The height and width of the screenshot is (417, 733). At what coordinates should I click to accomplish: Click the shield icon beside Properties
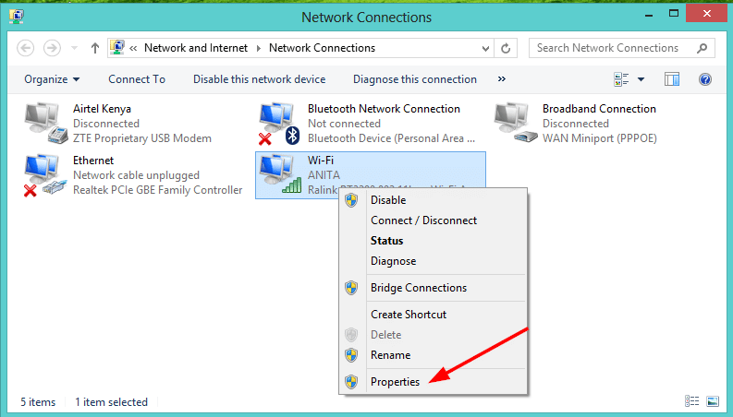(x=351, y=382)
